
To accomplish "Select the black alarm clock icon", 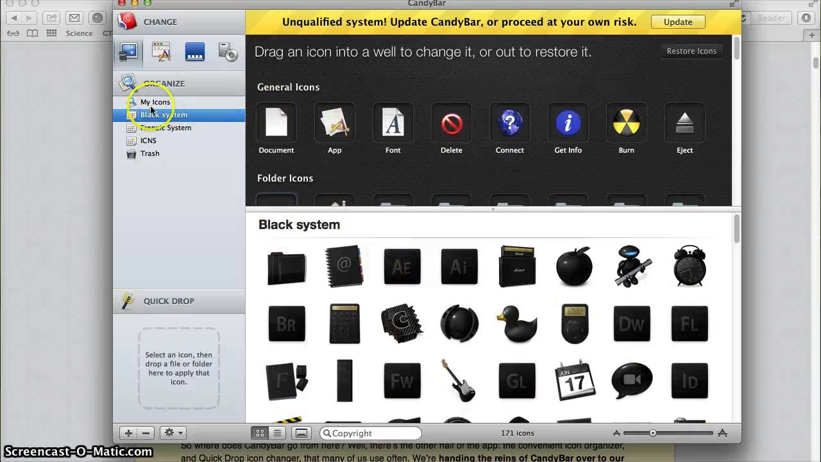I will tap(690, 266).
